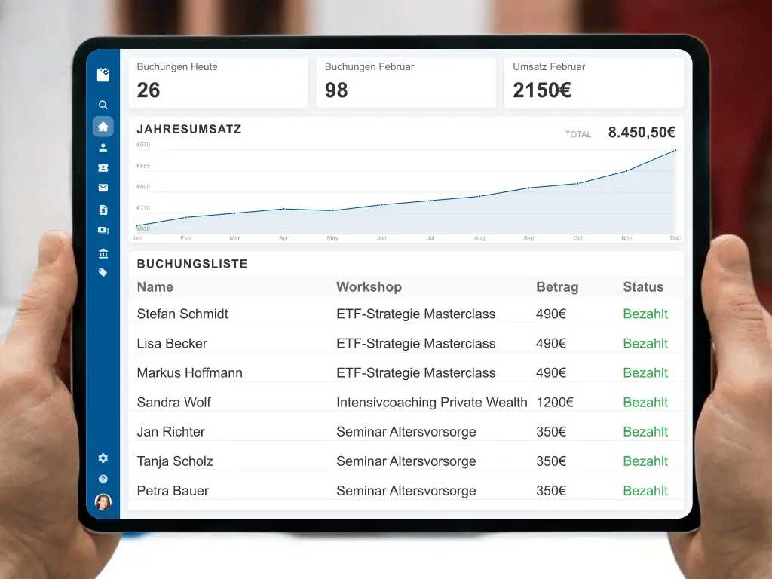Image resolution: width=772 pixels, height=579 pixels.
Task: Open the settings gear at sidebar bottom
Action: click(103, 458)
